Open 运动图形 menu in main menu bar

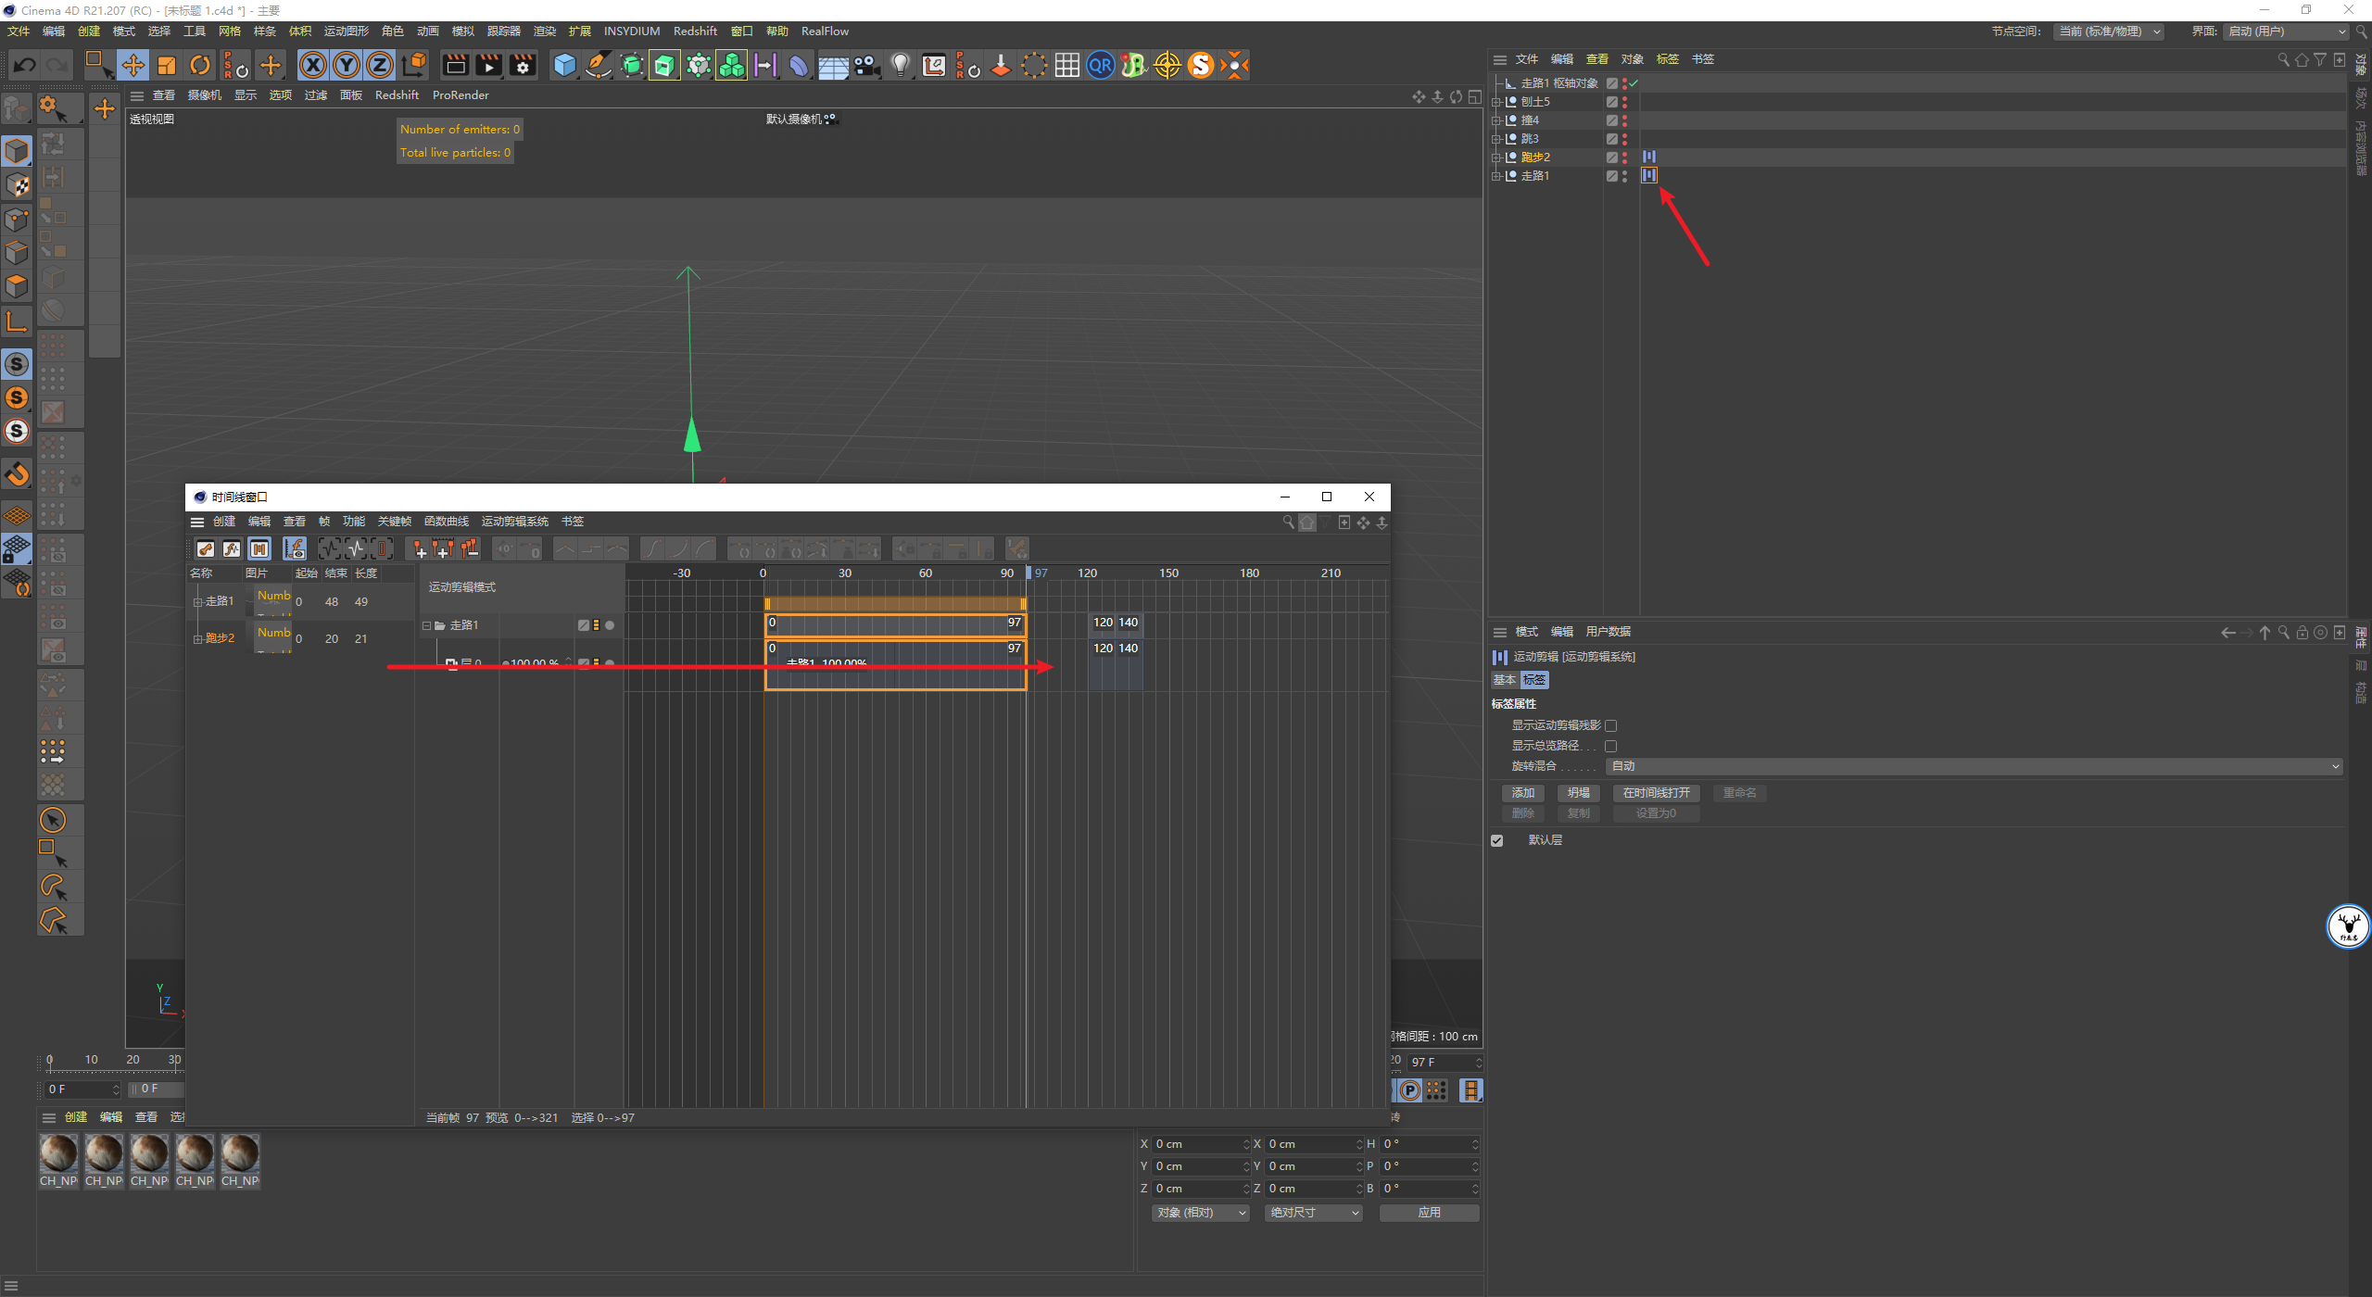pyautogui.click(x=346, y=31)
